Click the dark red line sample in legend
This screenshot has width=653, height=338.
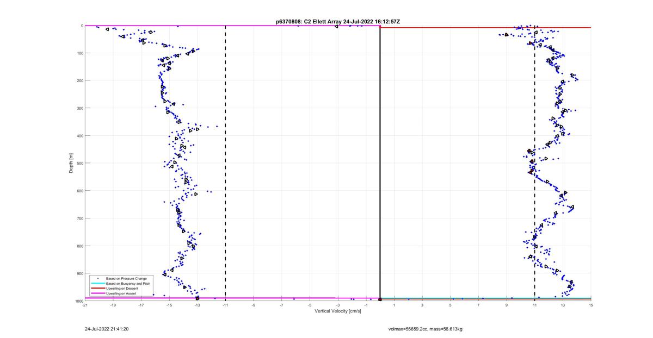pyautogui.click(x=97, y=289)
